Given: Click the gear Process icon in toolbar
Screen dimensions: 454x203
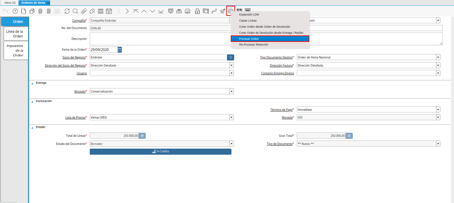Looking at the screenshot, I should (x=231, y=11).
